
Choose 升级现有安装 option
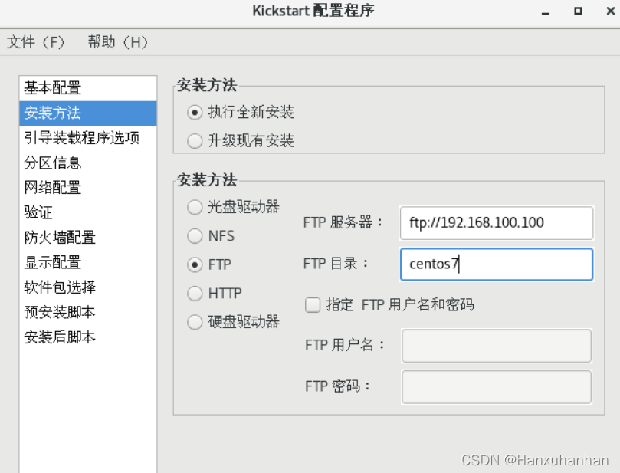point(195,141)
